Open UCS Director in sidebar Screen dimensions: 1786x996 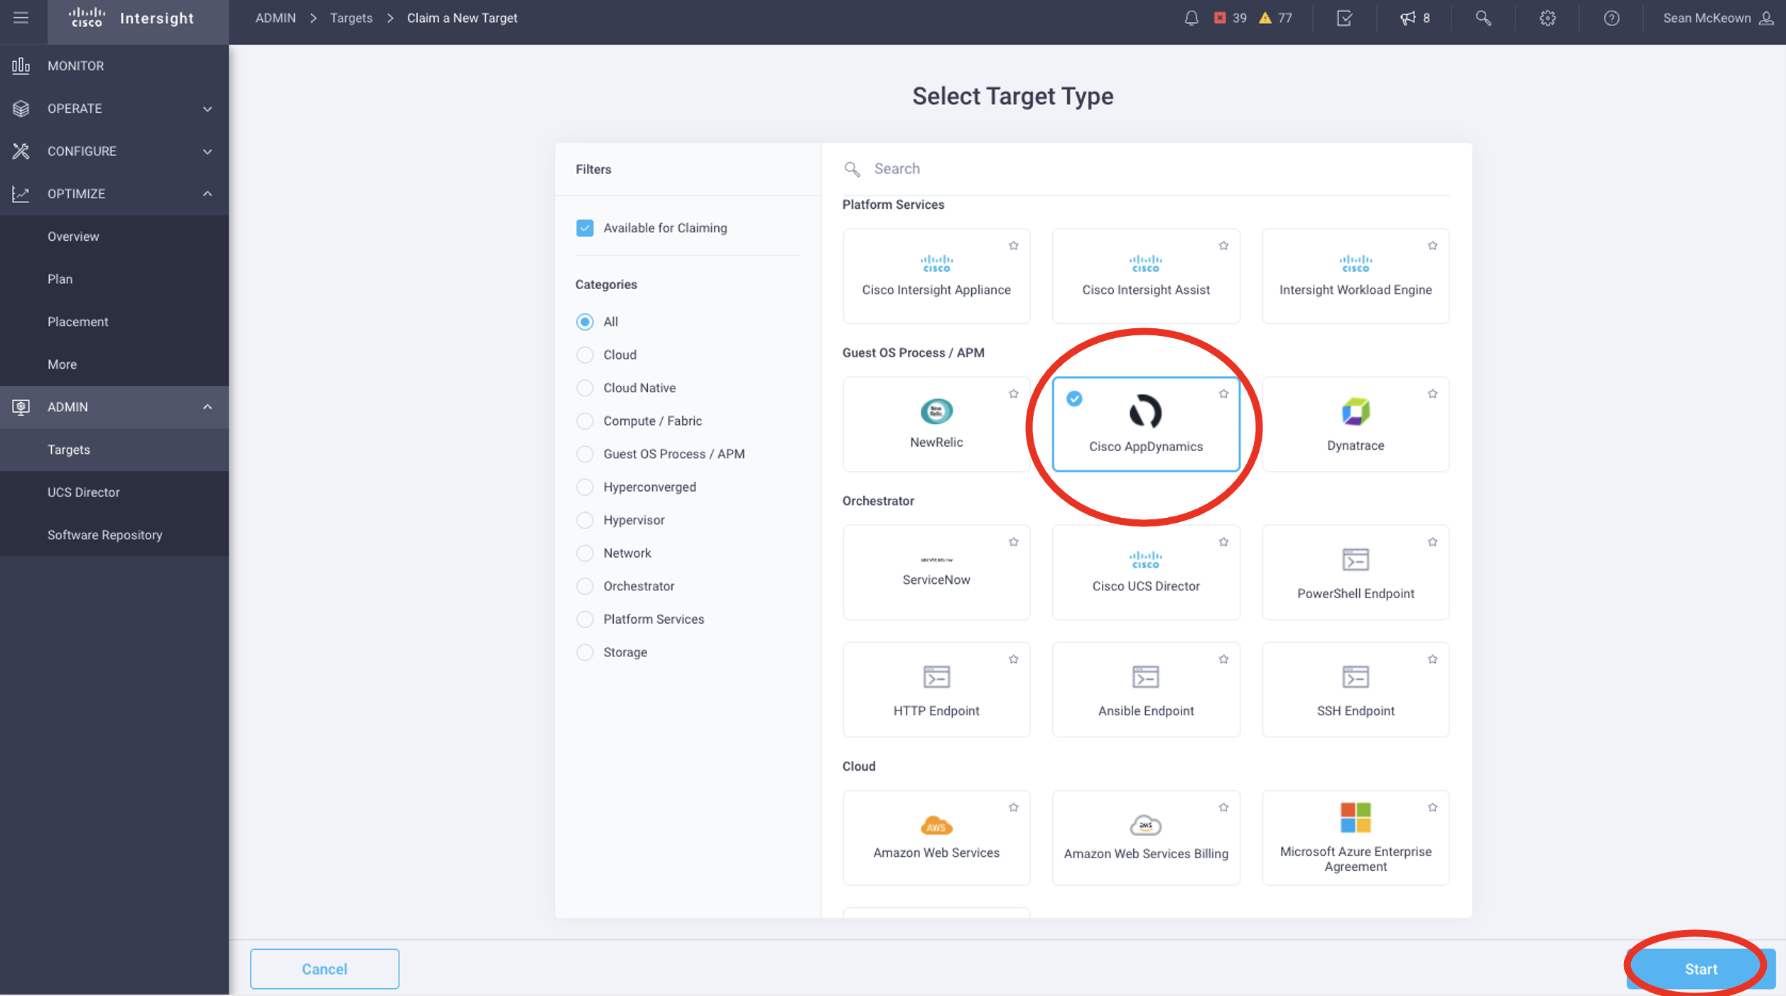84,492
